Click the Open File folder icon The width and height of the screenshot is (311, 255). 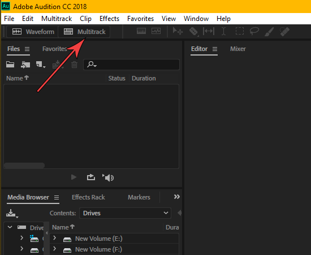10,65
